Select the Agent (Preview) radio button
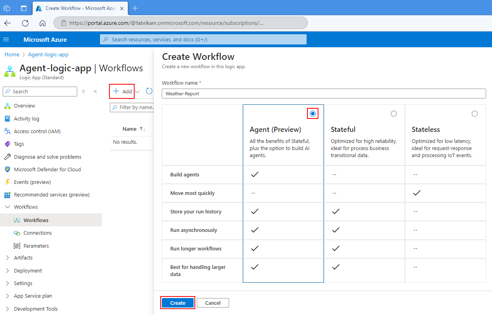The width and height of the screenshot is (492, 315). click(x=313, y=113)
